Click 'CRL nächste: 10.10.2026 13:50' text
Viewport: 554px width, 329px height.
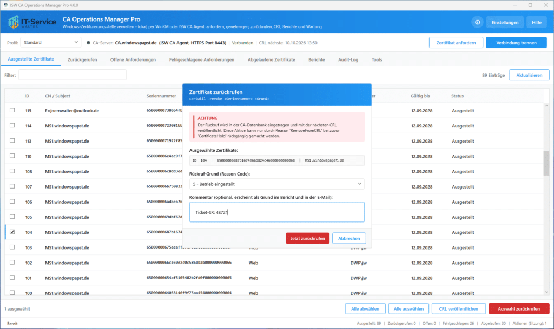tap(288, 43)
